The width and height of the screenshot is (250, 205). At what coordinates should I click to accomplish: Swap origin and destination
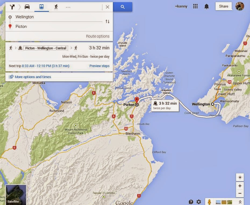tap(108, 21)
